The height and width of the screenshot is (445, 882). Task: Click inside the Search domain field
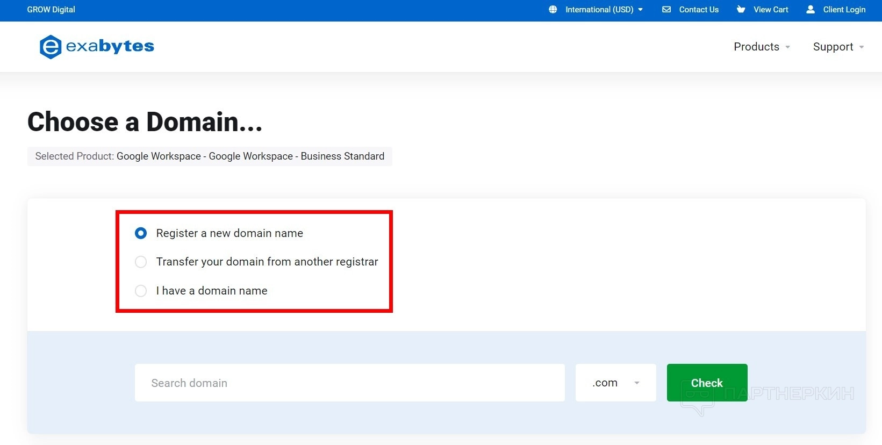[x=349, y=383]
